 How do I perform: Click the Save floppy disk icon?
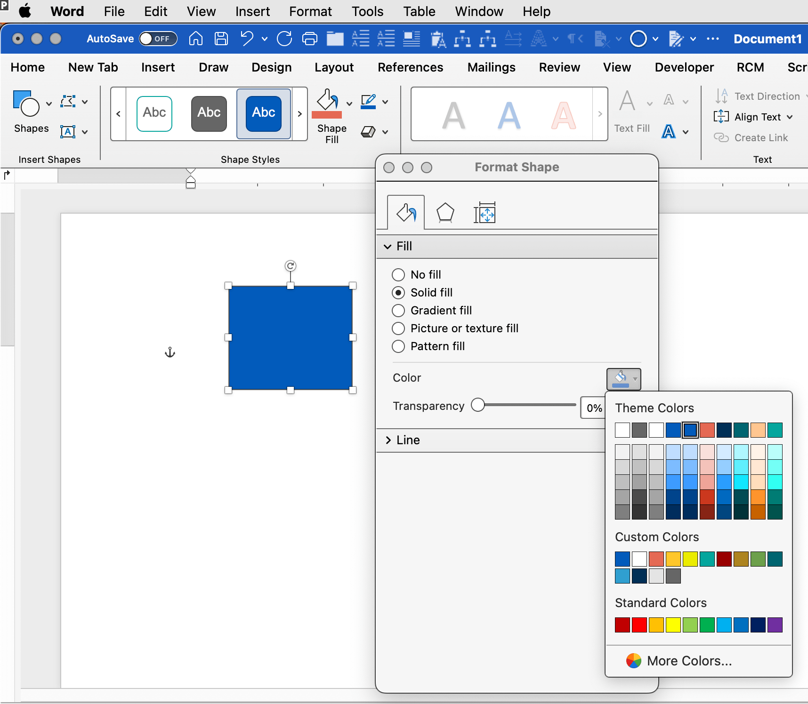(x=221, y=39)
